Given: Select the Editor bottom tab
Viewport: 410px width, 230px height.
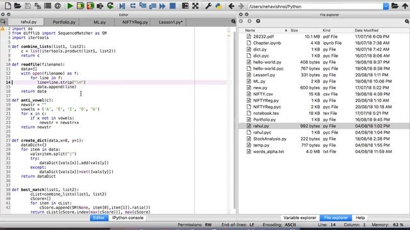Looking at the screenshot, I should click(99, 218).
